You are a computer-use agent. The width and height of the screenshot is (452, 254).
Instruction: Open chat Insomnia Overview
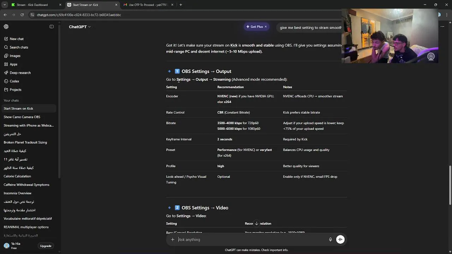click(18, 193)
